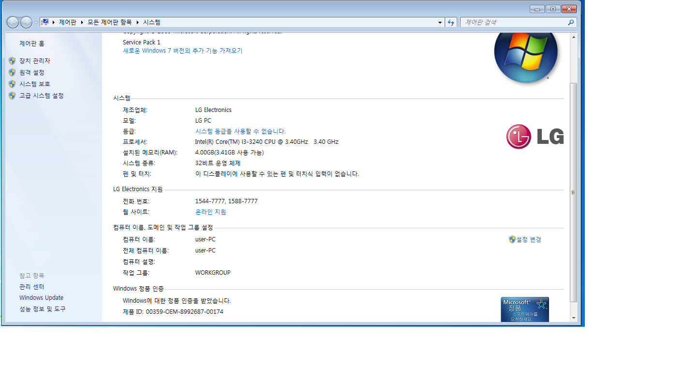Refresh the page with the refresh button
The height and width of the screenshot is (391, 696).
[451, 22]
